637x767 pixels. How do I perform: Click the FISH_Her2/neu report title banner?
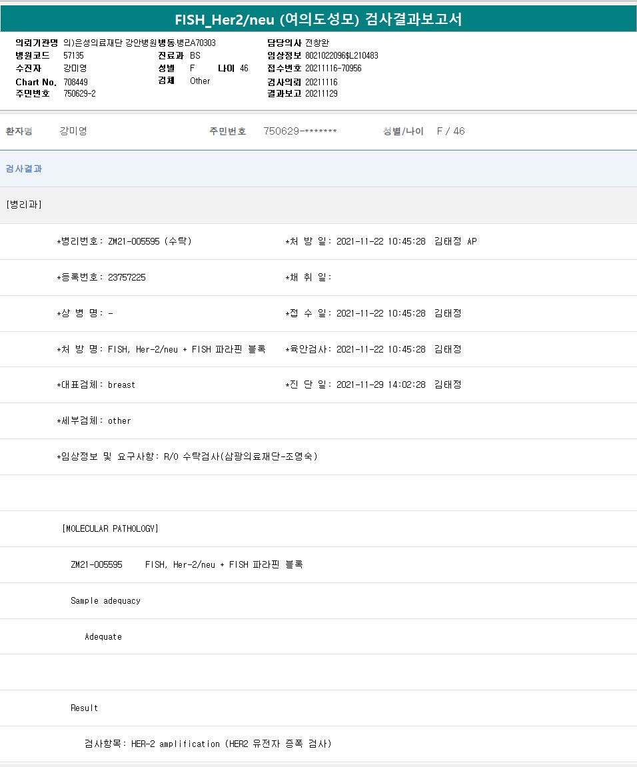[x=318, y=19]
